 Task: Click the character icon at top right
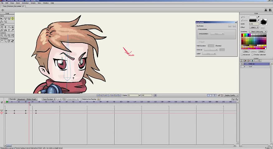tap(266, 10)
